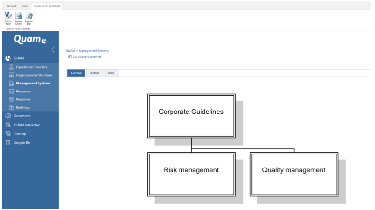375x210 pixels.
Task: Click the Delete Chart icon
Action: pos(18,16)
